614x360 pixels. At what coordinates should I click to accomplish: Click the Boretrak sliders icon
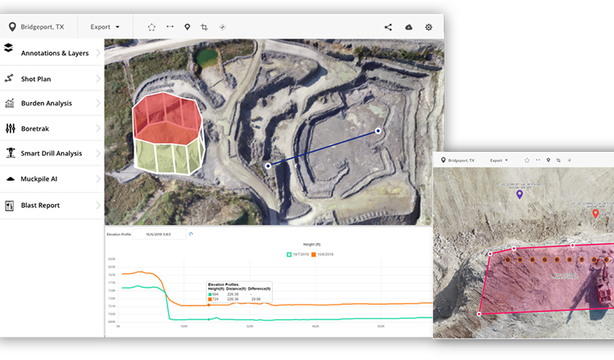pyautogui.click(x=10, y=129)
